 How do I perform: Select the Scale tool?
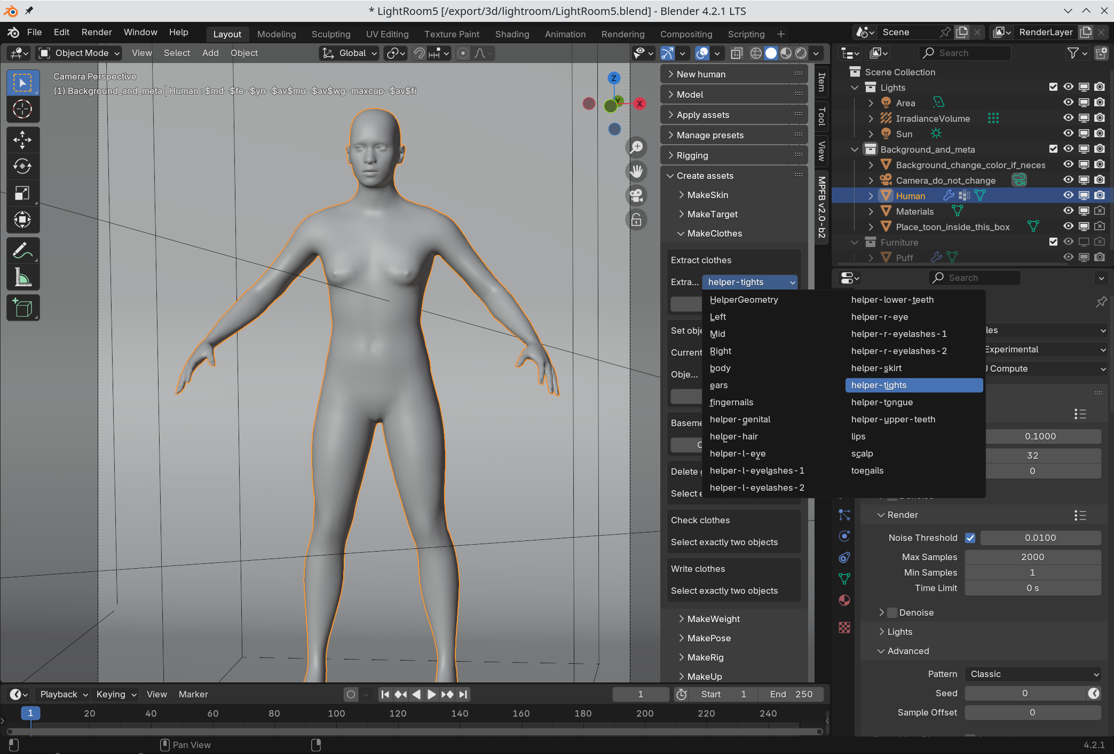22,193
